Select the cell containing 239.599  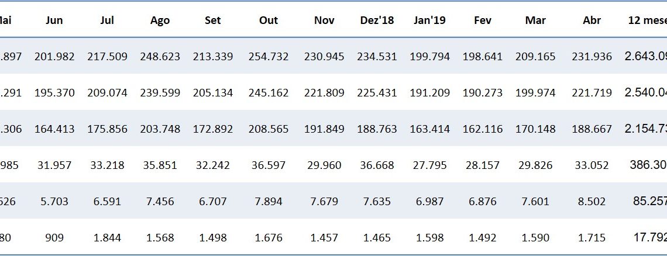(160, 93)
